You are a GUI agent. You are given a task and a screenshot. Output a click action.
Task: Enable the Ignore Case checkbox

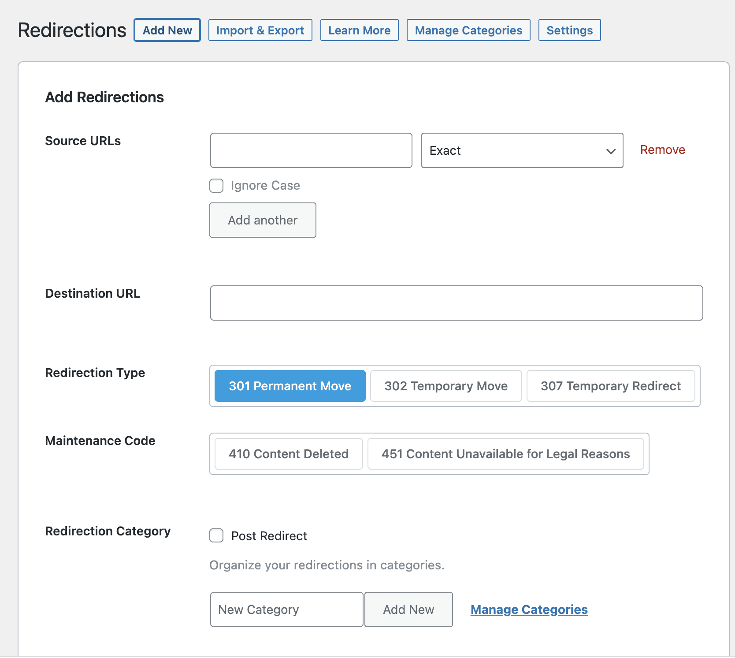click(216, 186)
